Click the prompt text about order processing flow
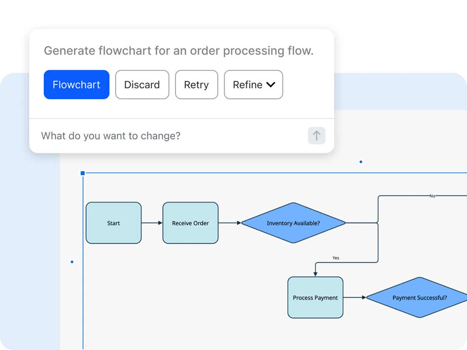 [178, 50]
